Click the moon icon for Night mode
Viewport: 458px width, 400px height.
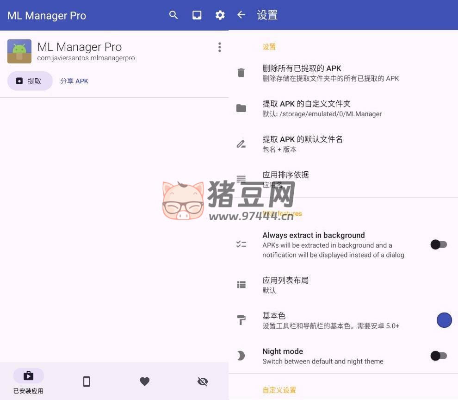(x=241, y=356)
